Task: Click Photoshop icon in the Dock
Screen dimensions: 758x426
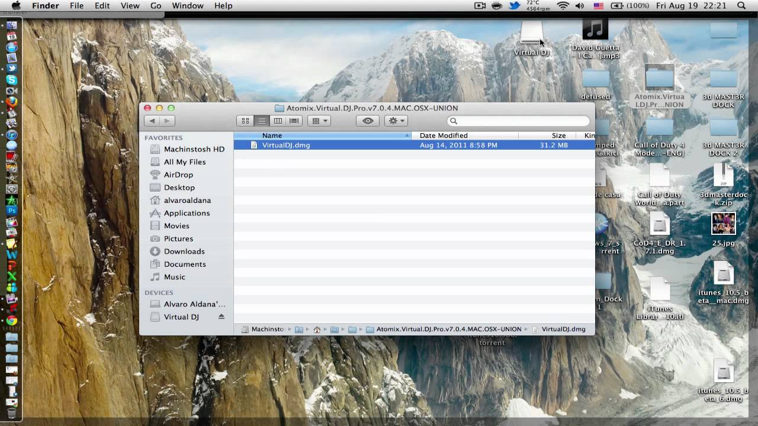Action: pyautogui.click(x=11, y=211)
